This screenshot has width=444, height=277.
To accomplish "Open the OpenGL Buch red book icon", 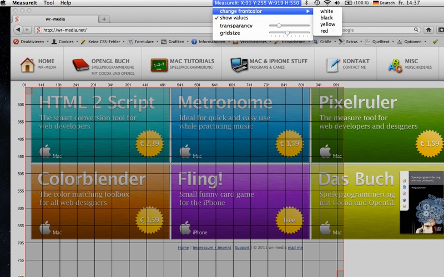I will (80, 64).
